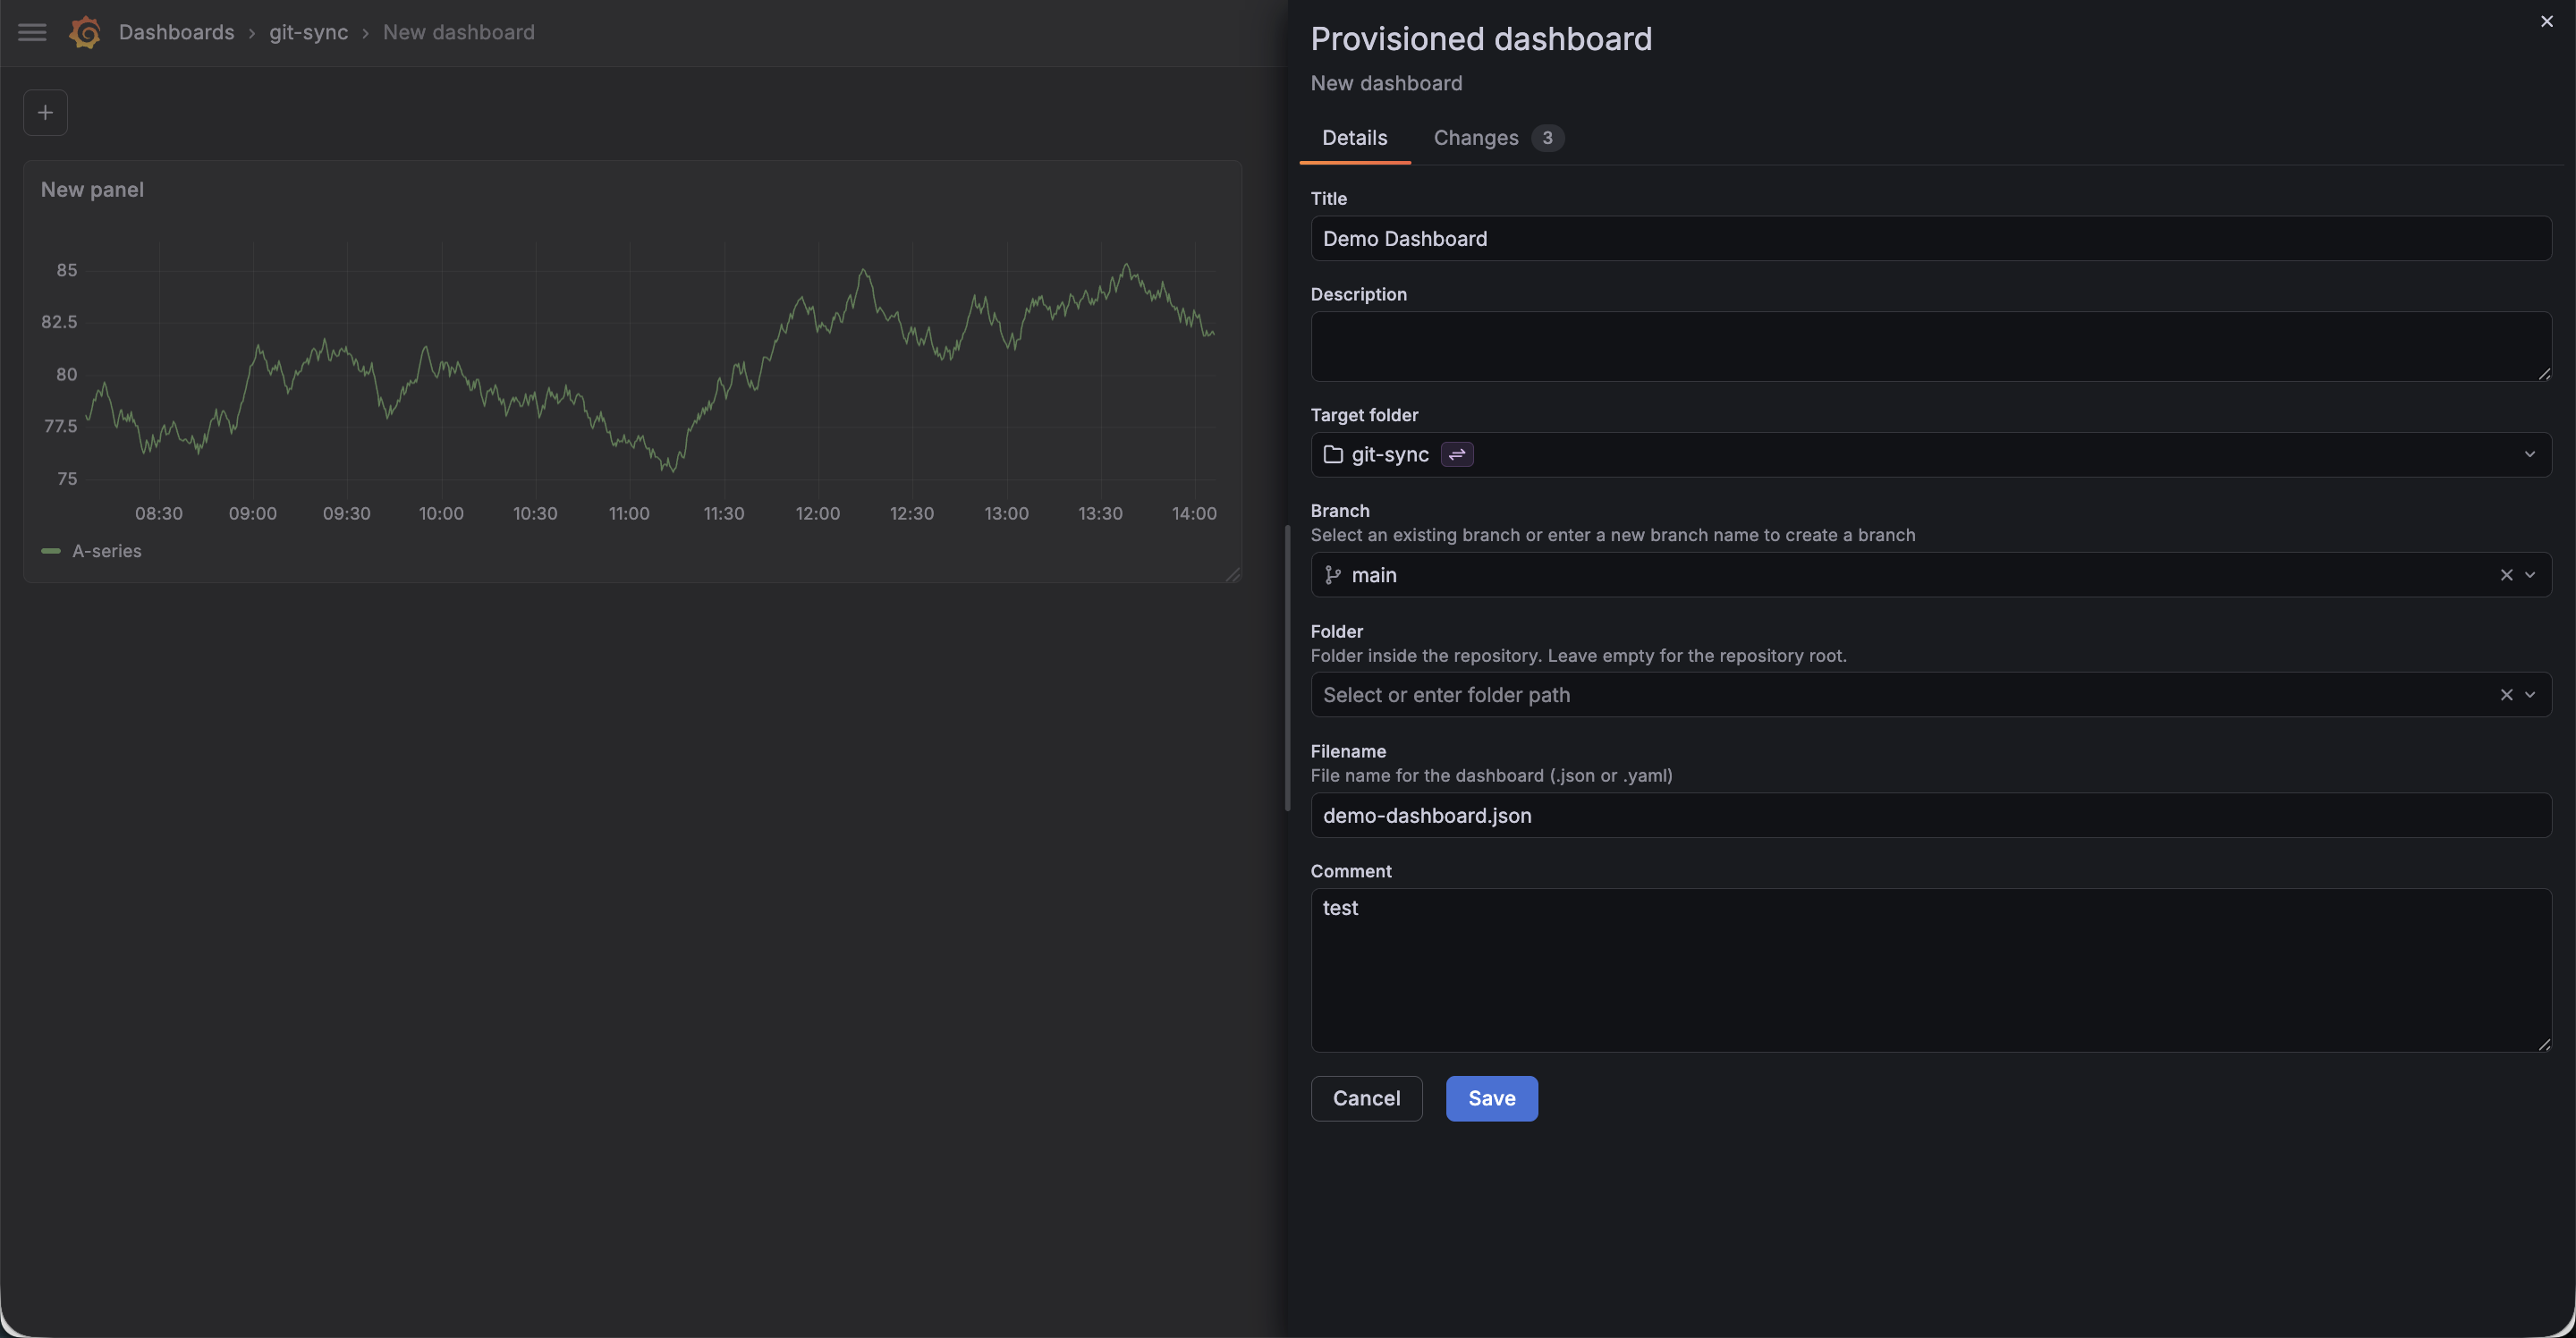This screenshot has width=2576, height=1338.
Task: Click the add panel plus button
Action: click(x=45, y=112)
